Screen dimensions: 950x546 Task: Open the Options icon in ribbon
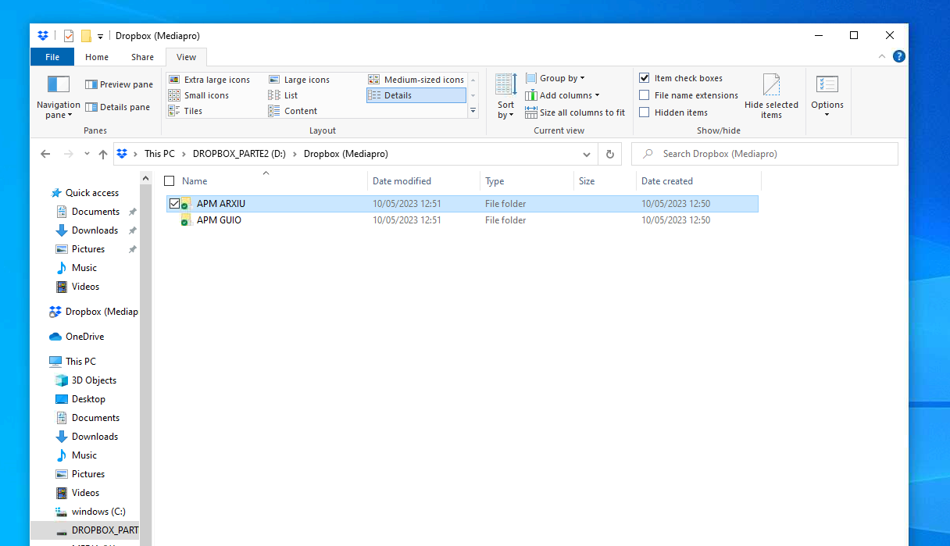827,85
